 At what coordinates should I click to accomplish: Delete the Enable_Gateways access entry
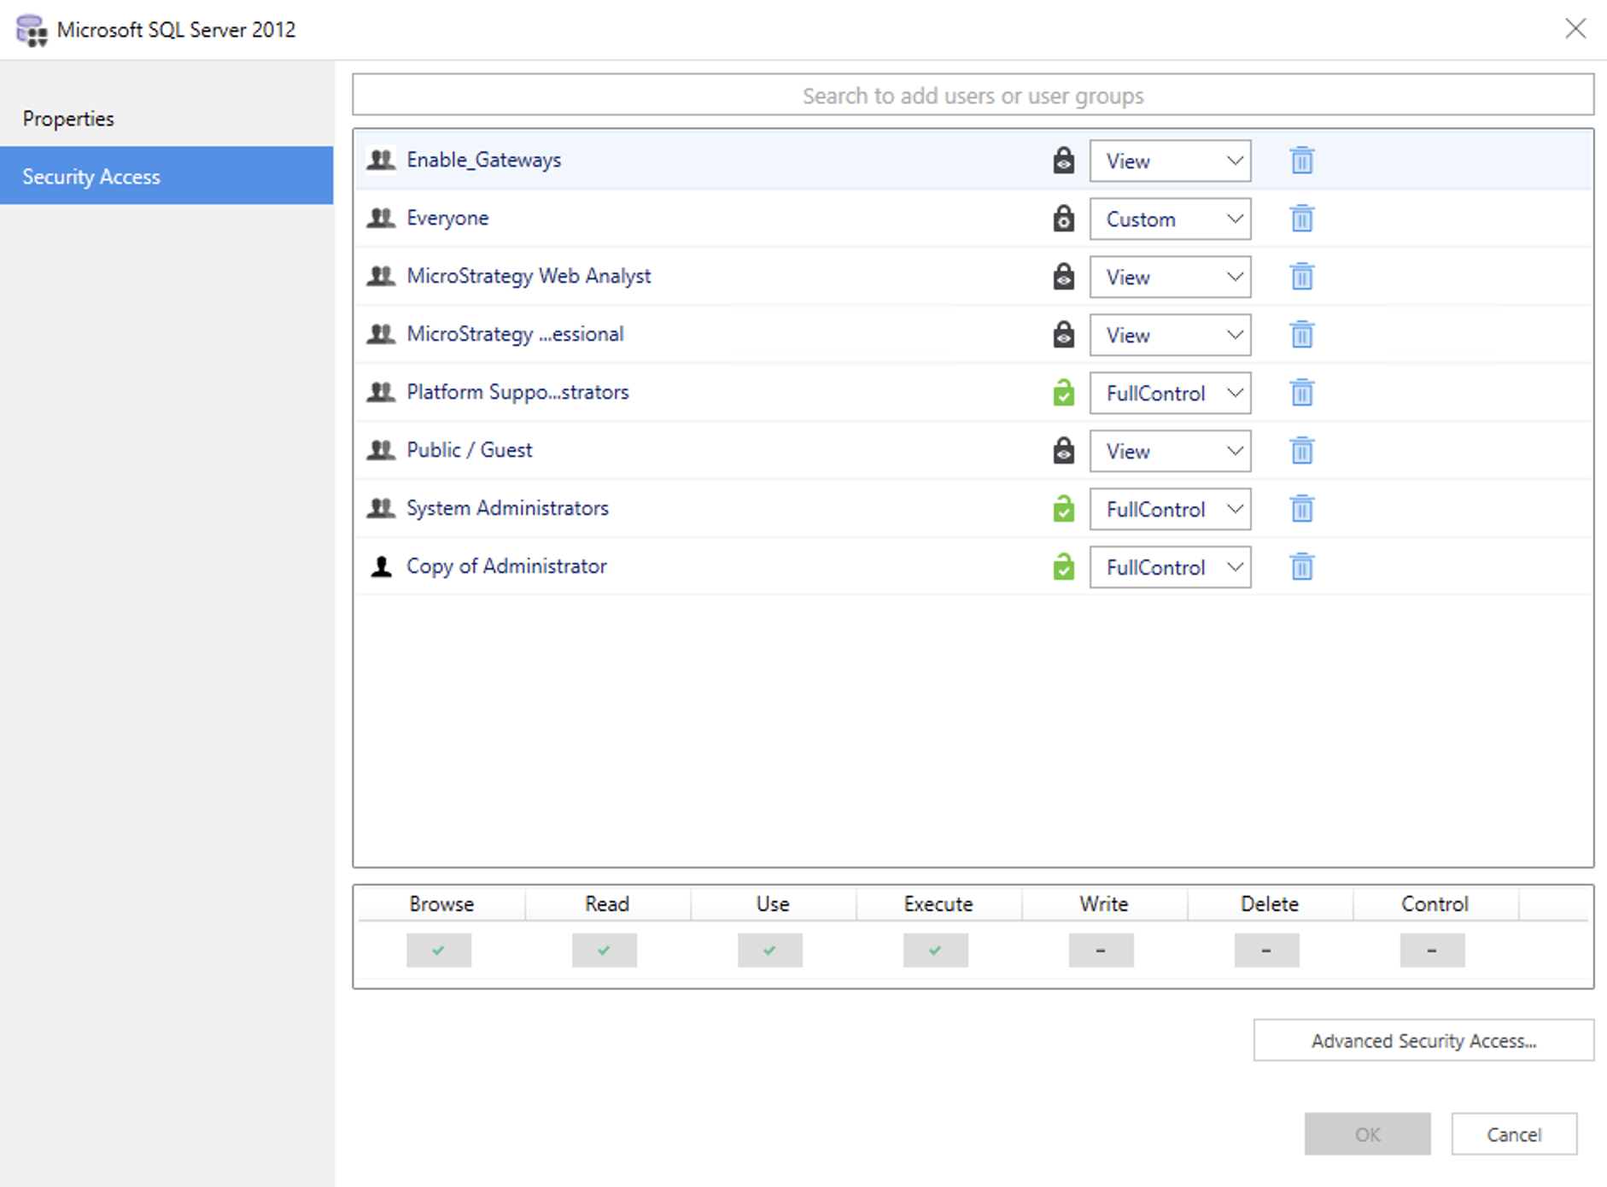pos(1301,161)
